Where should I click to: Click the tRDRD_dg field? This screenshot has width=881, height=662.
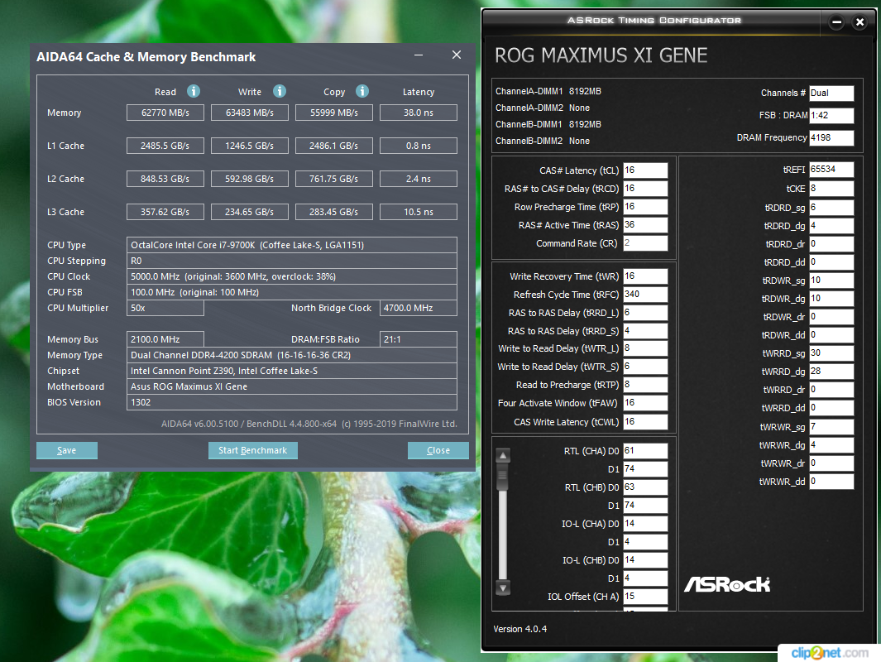click(x=831, y=225)
